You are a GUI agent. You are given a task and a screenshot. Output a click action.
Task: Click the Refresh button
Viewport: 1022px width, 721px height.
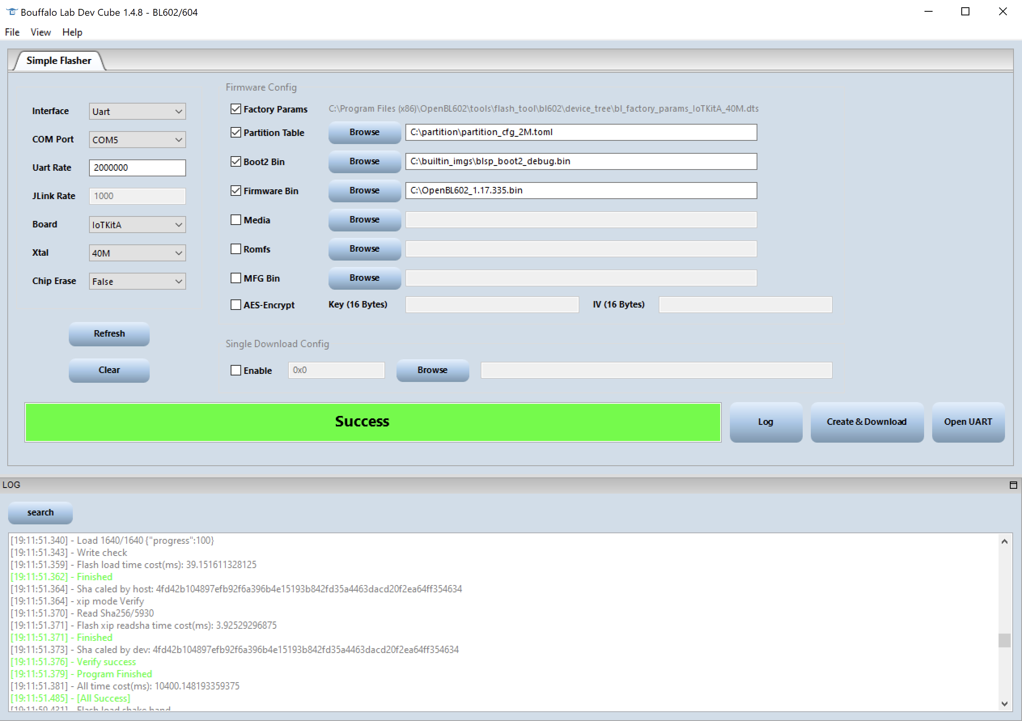tap(109, 334)
